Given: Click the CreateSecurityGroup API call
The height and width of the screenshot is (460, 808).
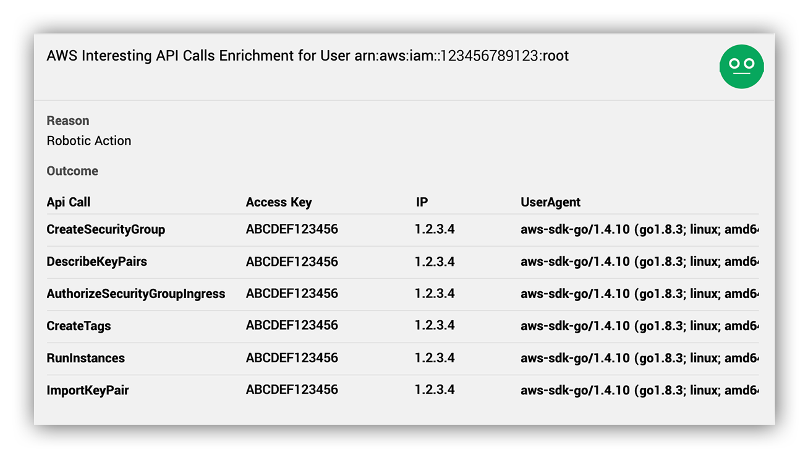Looking at the screenshot, I should pyautogui.click(x=106, y=229).
